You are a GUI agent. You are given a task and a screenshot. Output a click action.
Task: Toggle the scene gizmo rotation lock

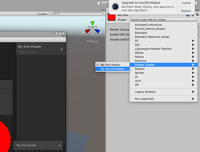[x=101, y=20]
